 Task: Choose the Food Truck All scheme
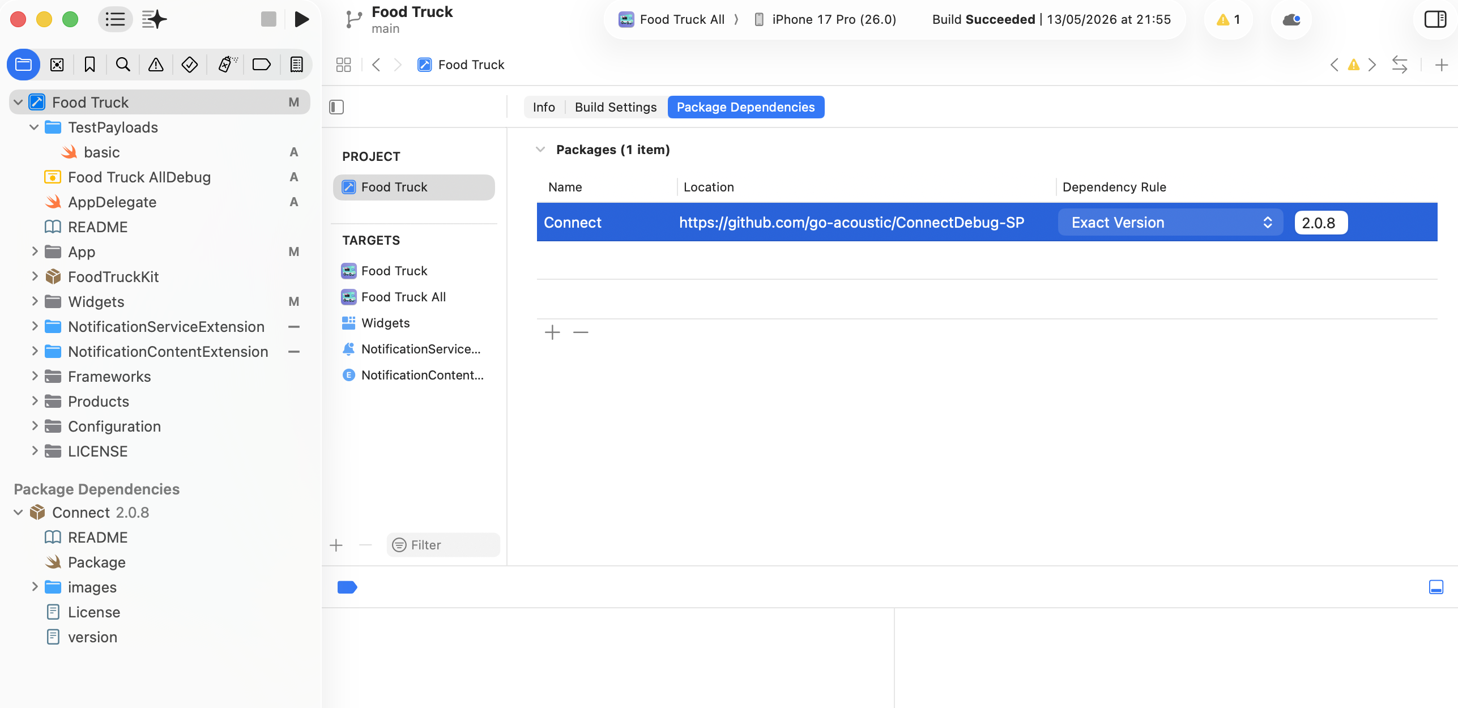tap(672, 19)
